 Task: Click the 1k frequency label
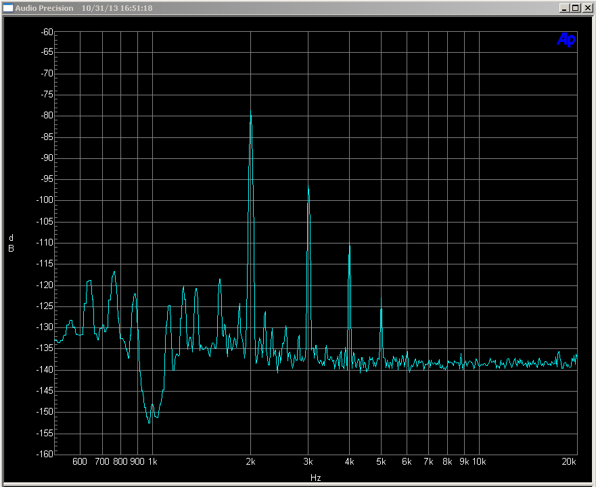coord(152,461)
